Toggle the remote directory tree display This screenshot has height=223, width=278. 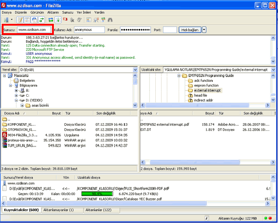click(x=34, y=20)
